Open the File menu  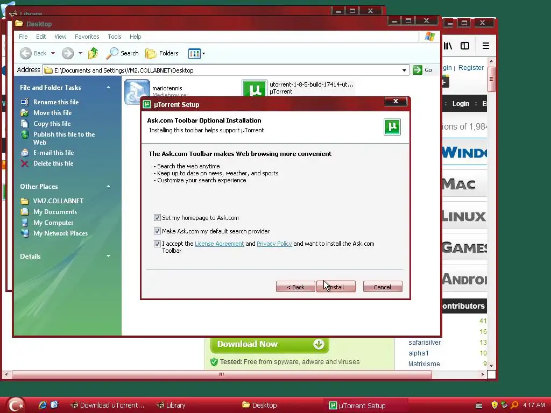tap(23, 37)
